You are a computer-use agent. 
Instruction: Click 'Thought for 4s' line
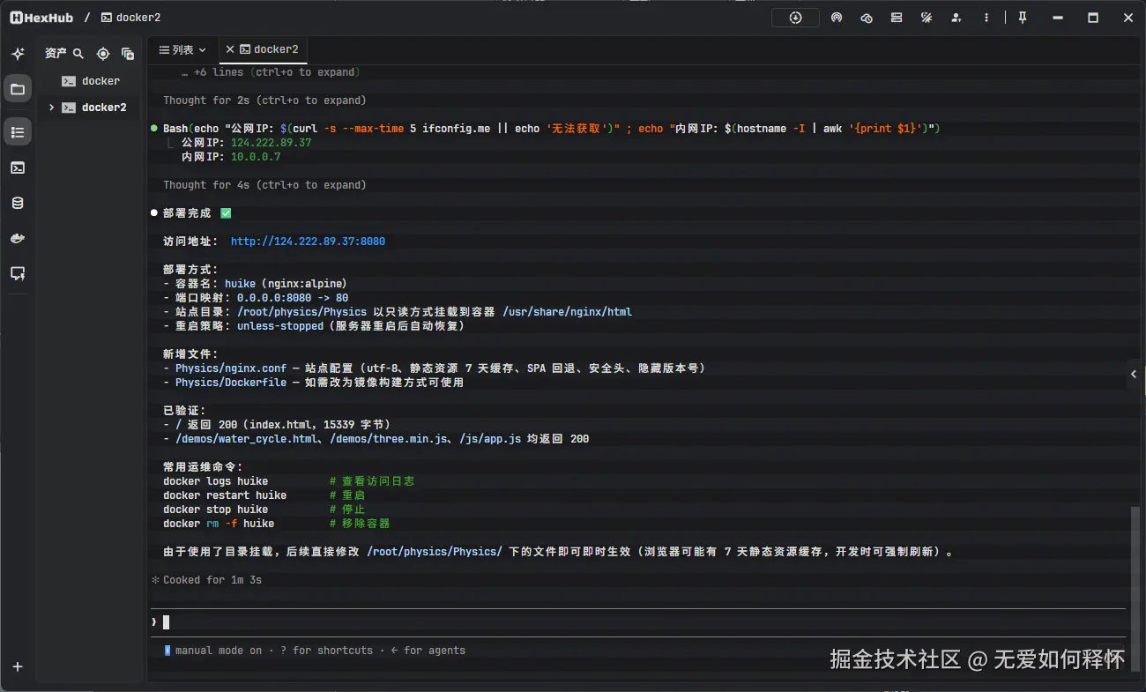[264, 185]
